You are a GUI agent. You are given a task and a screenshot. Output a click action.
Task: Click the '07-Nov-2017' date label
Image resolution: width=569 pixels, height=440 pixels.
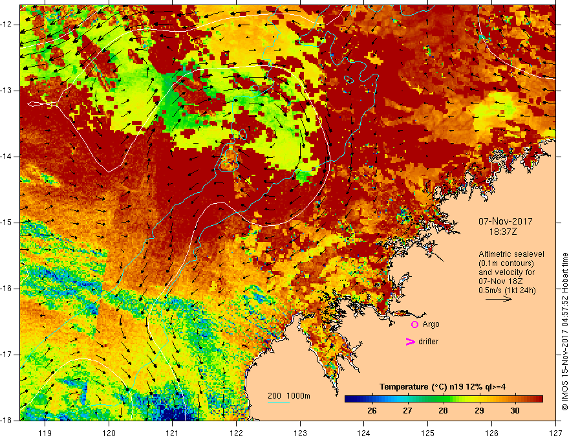tap(505, 221)
